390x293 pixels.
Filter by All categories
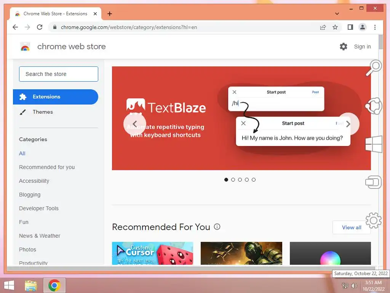(x=22, y=153)
